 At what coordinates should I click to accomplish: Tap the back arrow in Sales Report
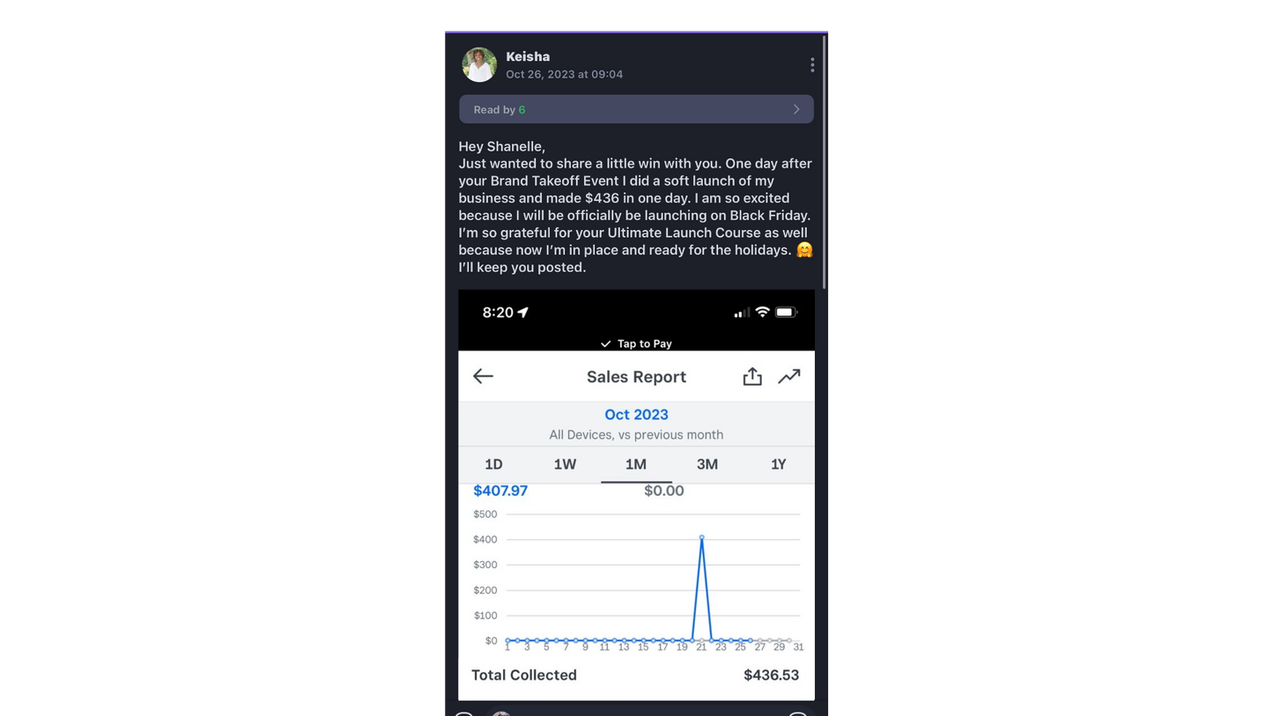[483, 377]
